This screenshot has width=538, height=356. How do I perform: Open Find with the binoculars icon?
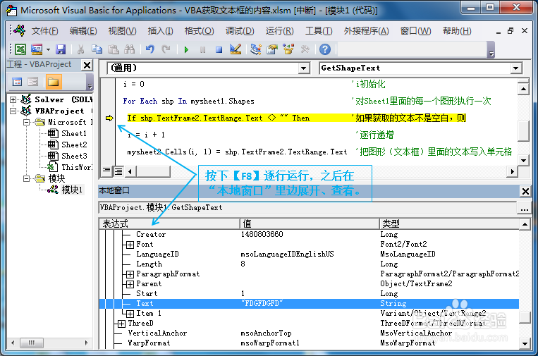129,49
